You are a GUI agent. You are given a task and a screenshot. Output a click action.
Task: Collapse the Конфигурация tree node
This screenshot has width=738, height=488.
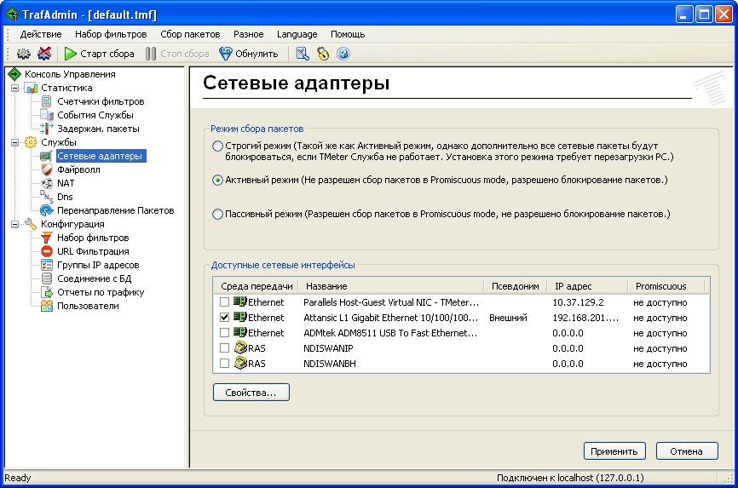click(14, 224)
